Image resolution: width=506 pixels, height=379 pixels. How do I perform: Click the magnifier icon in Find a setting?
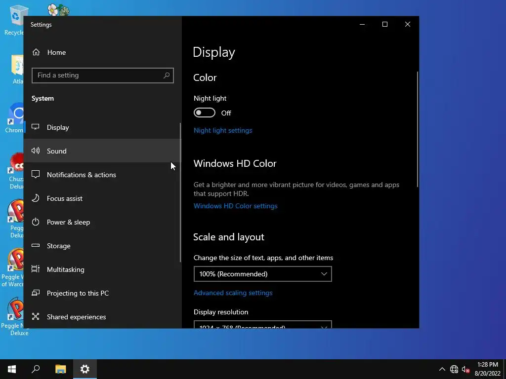[167, 76]
